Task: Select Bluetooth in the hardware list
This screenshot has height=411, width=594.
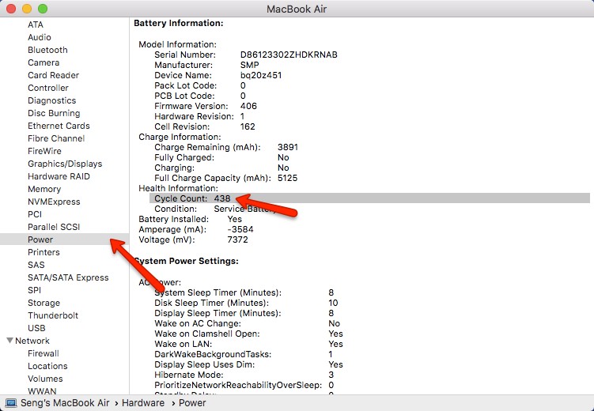Action: click(47, 50)
